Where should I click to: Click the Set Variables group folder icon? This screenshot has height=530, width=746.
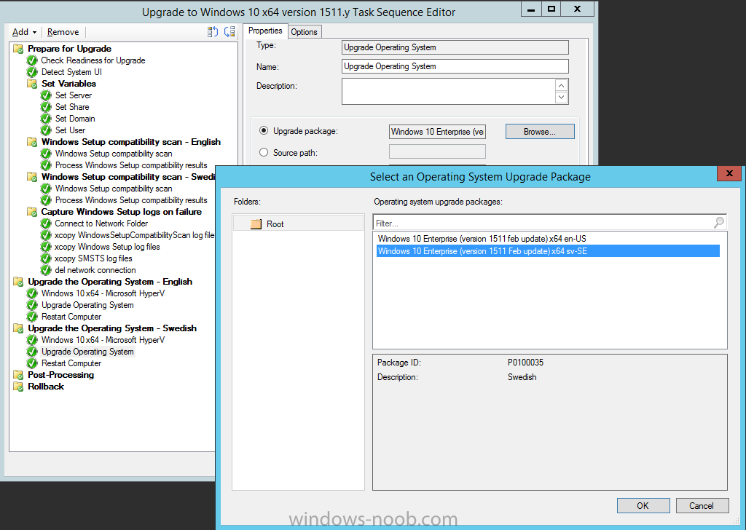tap(32, 84)
